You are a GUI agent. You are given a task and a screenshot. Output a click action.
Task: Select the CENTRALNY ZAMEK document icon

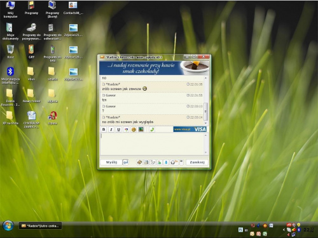[31, 119]
